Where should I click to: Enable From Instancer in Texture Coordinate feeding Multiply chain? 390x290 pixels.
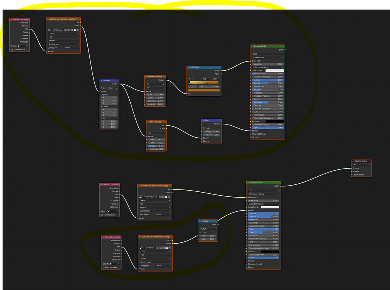[x=104, y=267]
